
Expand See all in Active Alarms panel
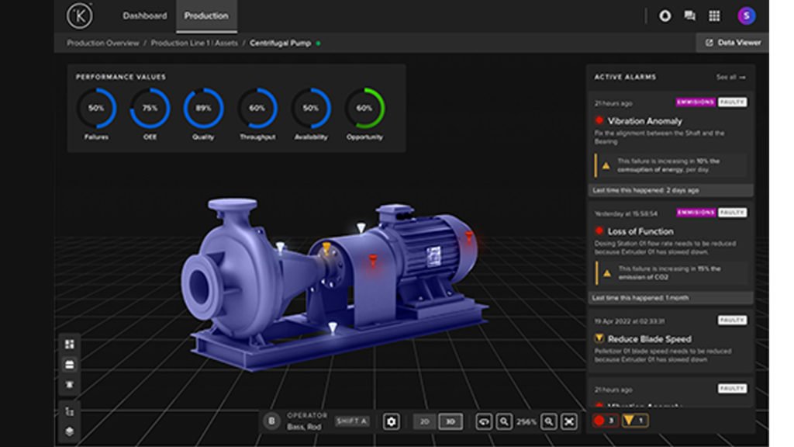pos(732,77)
